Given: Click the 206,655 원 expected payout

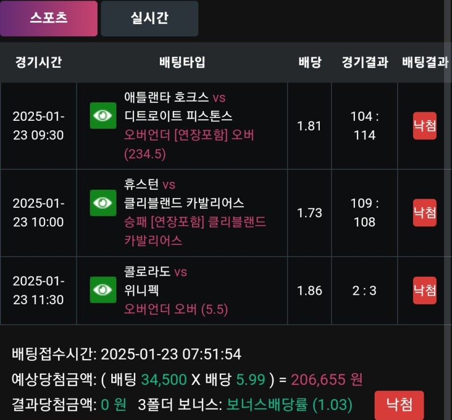Looking at the screenshot, I should [327, 379].
